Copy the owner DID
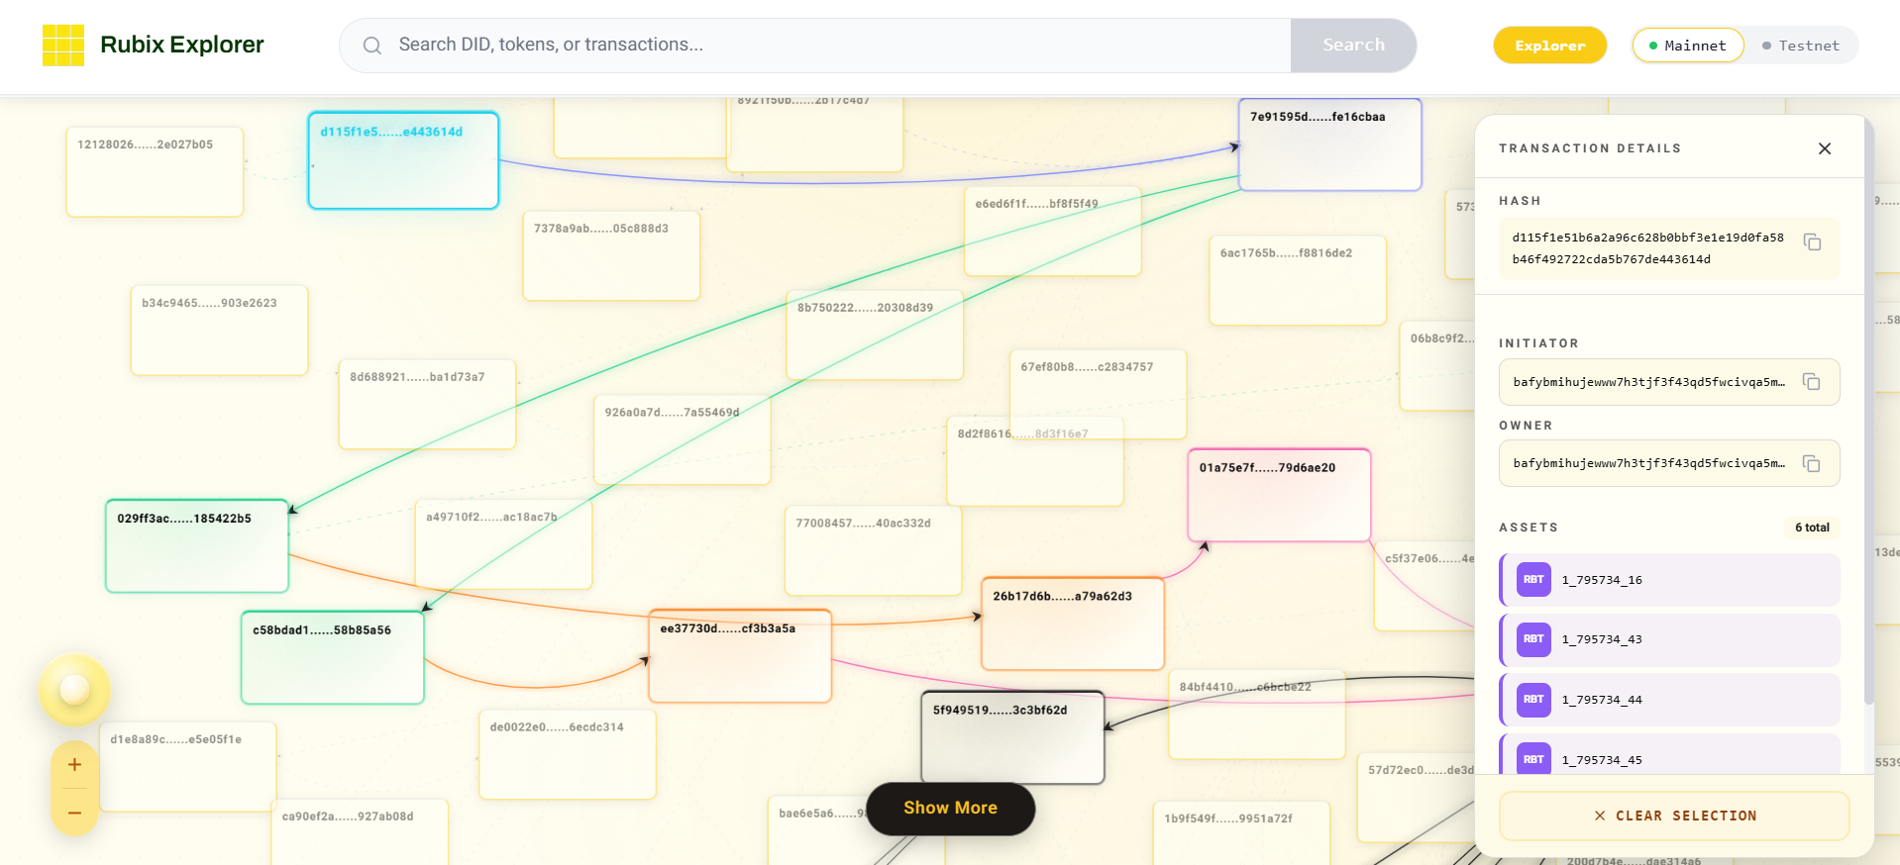Screen dimensions: 1900x865 1811,463
